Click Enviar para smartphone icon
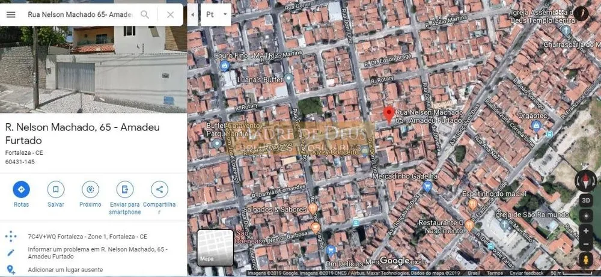Viewport: 601px width, 277px height. click(x=125, y=189)
